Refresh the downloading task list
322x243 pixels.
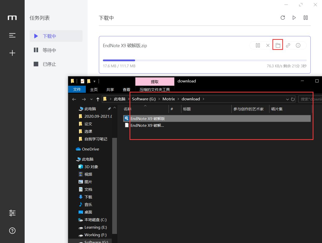pos(283,18)
